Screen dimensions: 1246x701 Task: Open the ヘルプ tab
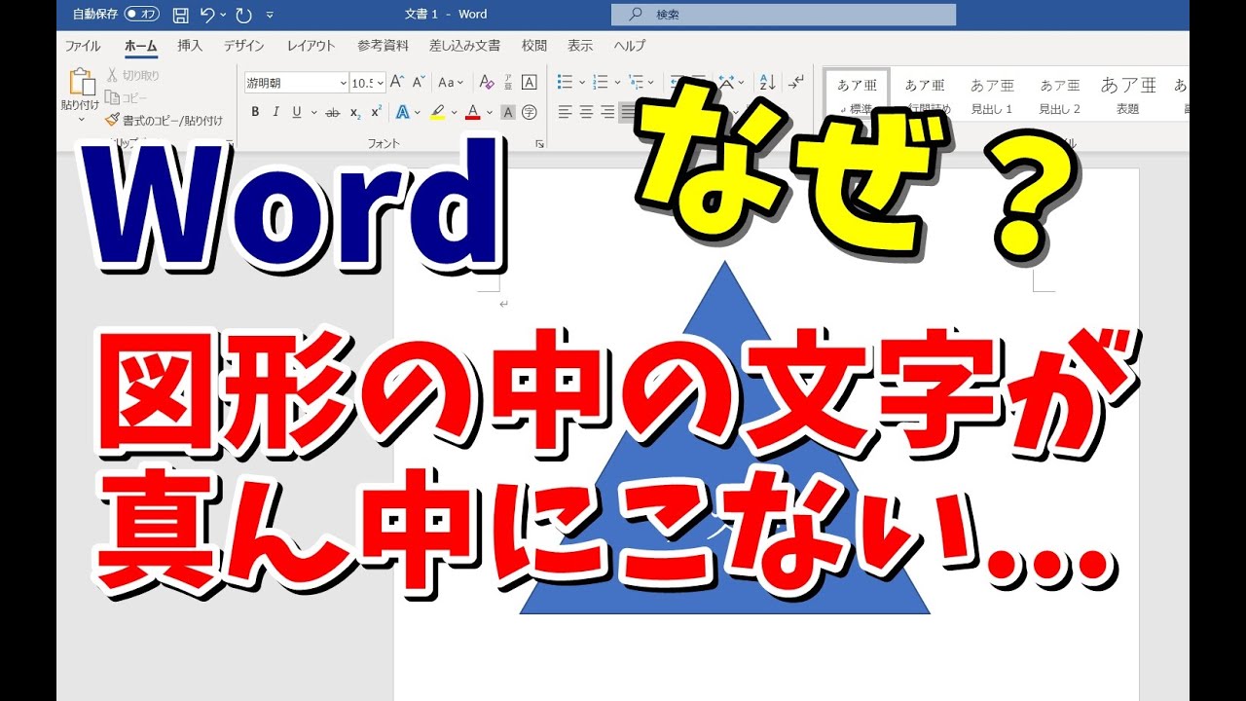tap(629, 46)
